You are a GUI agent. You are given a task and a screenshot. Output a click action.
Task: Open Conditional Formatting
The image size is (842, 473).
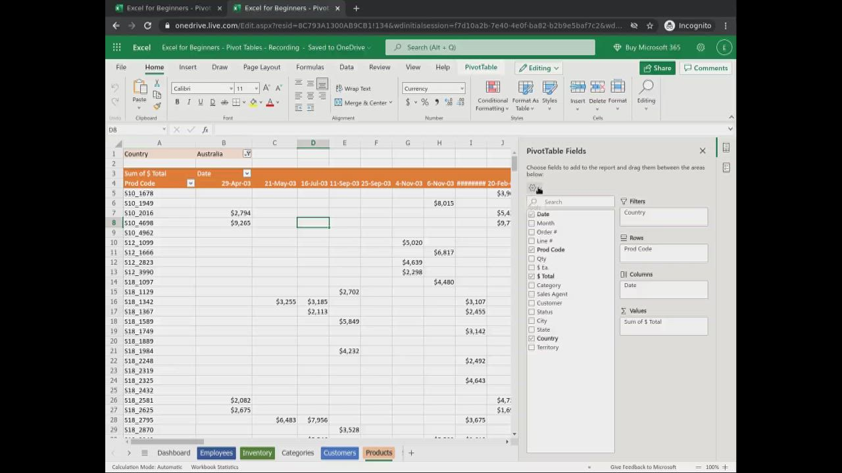tap(493, 96)
